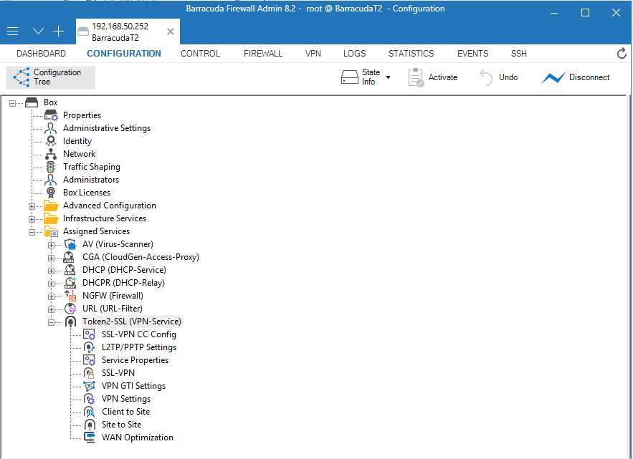Click the SSL-VPN lock icon
633x459 pixels.
click(89, 373)
